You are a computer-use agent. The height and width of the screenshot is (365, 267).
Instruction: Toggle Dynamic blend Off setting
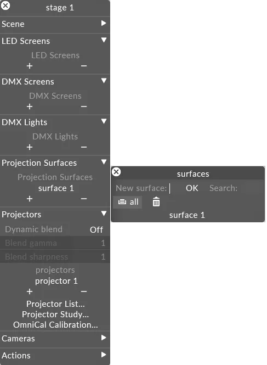click(x=96, y=230)
